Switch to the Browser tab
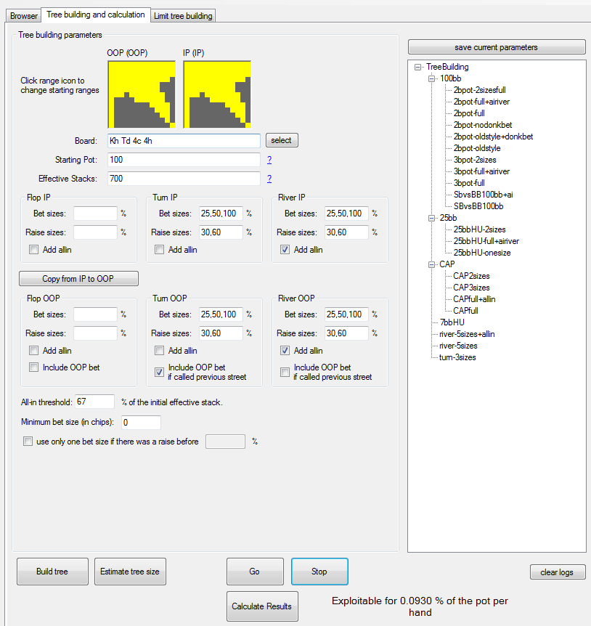This screenshot has width=591, height=626. click(x=23, y=16)
